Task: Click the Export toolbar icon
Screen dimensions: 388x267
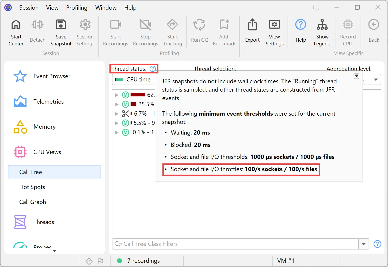Action: point(252,25)
